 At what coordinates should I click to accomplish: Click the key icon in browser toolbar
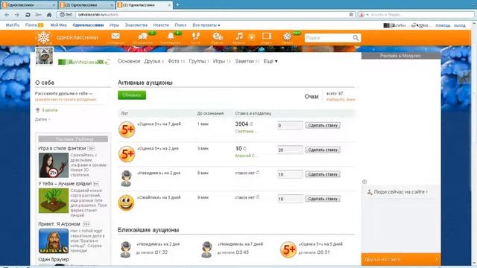pos(38,15)
